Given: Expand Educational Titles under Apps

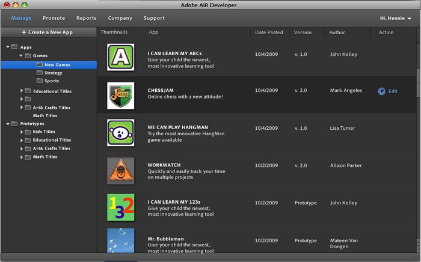Looking at the screenshot, I should click(x=22, y=91).
